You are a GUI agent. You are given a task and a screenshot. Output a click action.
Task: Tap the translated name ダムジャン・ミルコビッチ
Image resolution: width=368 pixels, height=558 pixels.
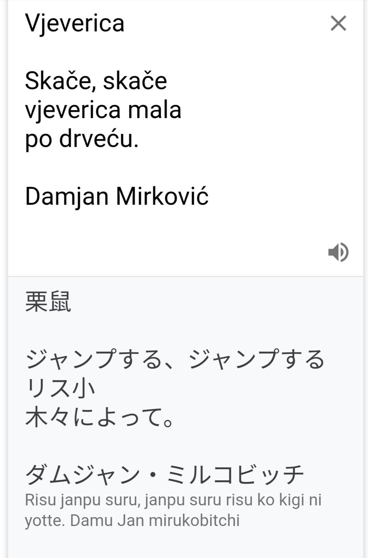pos(165,474)
